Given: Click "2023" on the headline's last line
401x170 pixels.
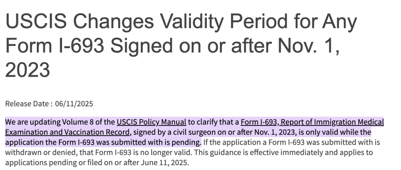Looking at the screenshot, I should [27, 70].
